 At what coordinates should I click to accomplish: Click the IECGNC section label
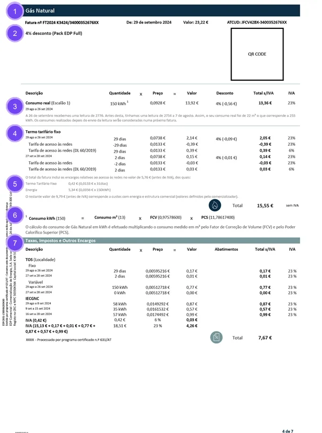coord(32,298)
